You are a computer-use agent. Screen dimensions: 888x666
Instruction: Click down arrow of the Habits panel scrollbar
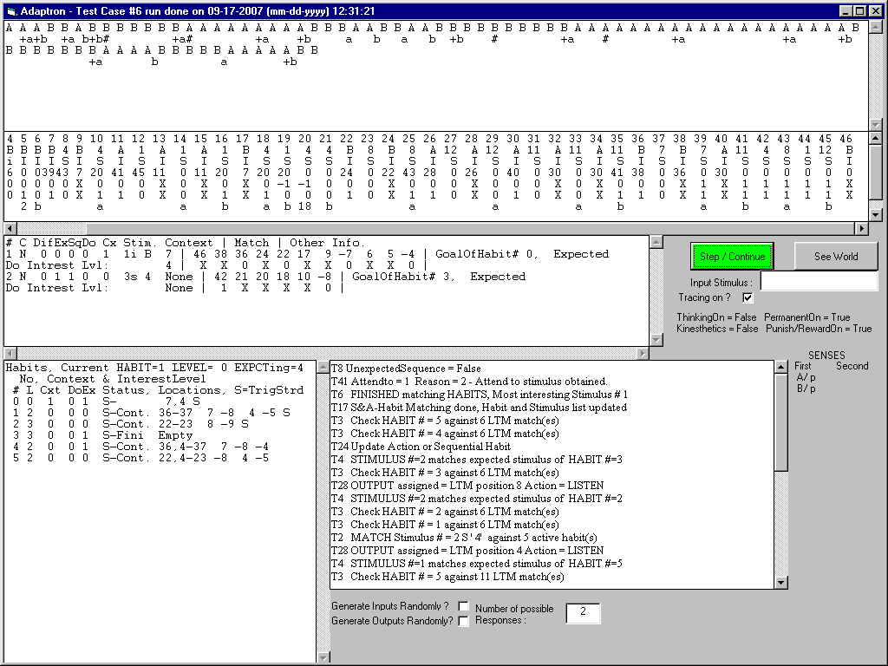coord(323,657)
